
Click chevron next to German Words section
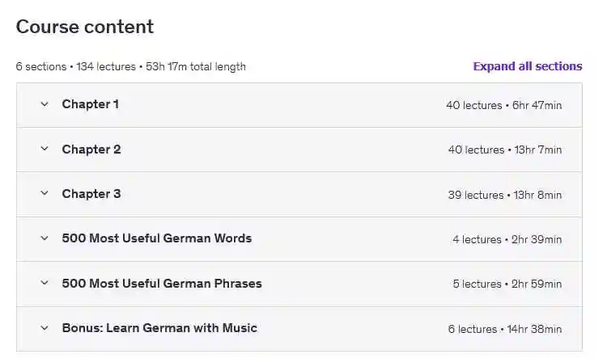coord(45,238)
